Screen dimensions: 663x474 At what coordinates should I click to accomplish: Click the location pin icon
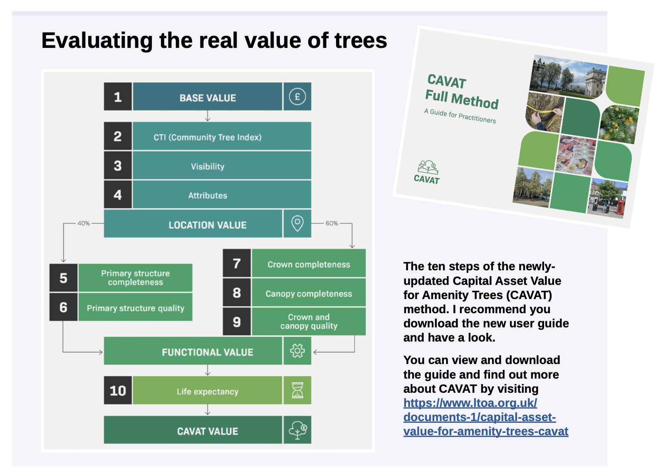pos(297,224)
